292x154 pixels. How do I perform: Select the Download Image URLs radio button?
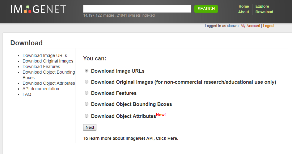[x=87, y=71]
